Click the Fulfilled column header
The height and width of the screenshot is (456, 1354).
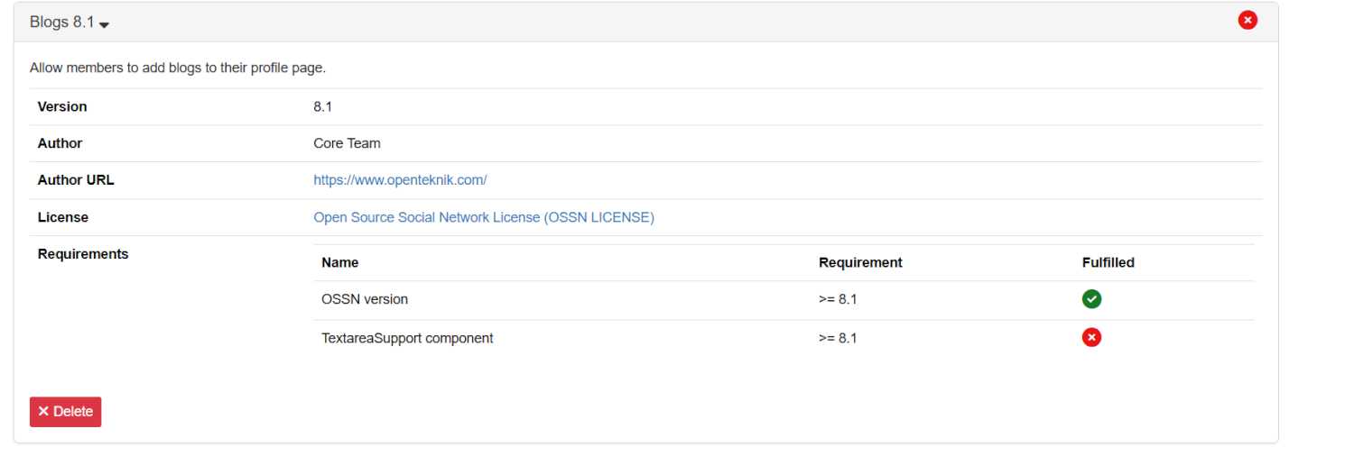point(1108,262)
